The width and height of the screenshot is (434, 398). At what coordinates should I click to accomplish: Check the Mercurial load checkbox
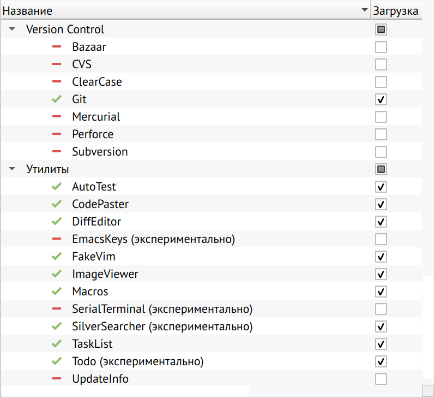(x=381, y=117)
